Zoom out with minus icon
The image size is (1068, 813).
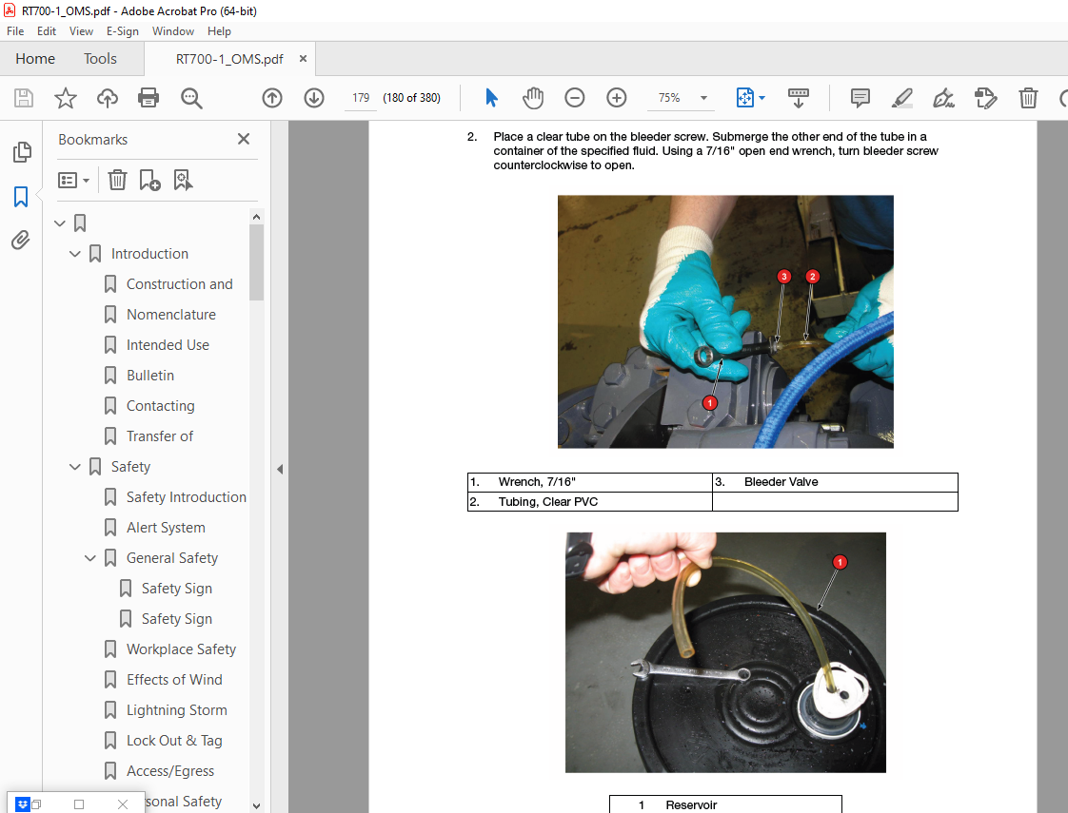point(575,98)
